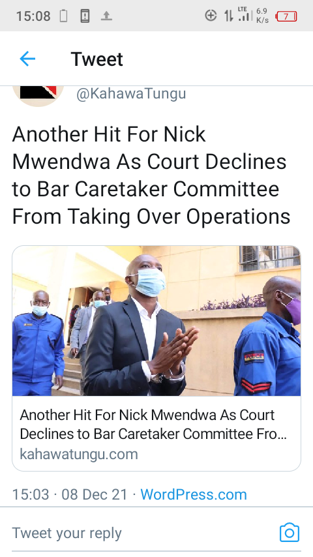Open the camera icon in reply bar
Screen dimensions: 313x557
289,532
